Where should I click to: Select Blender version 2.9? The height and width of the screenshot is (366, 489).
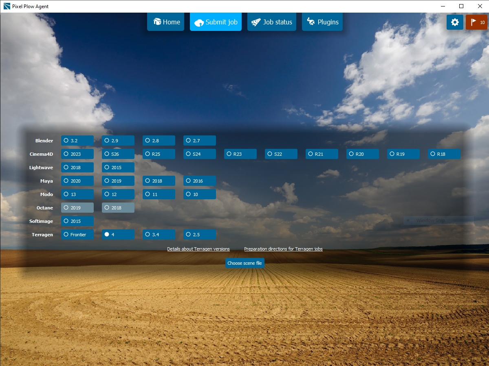pyautogui.click(x=118, y=141)
